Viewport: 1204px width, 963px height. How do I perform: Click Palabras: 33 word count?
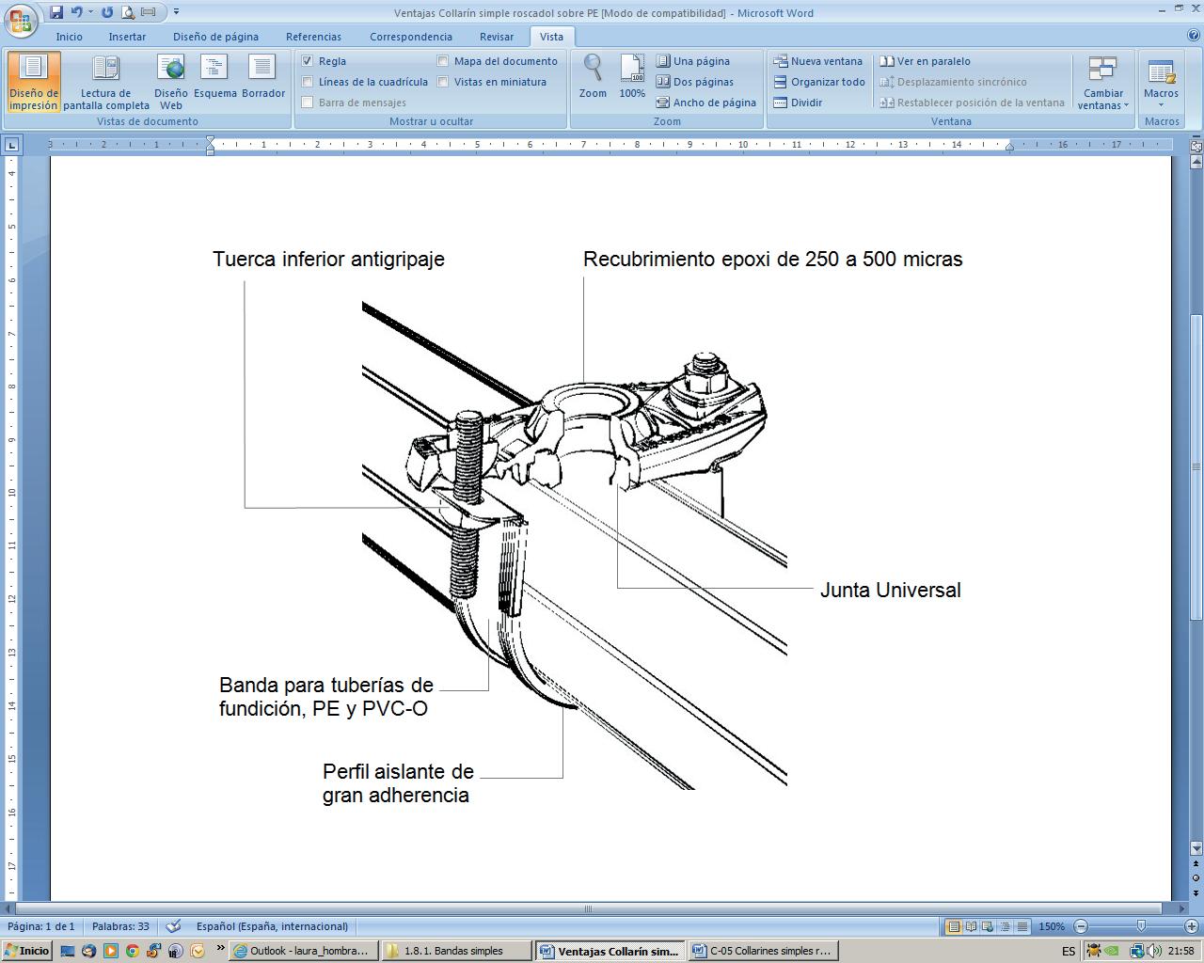[120, 926]
